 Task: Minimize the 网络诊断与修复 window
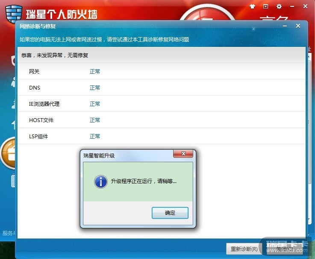(285, 26)
